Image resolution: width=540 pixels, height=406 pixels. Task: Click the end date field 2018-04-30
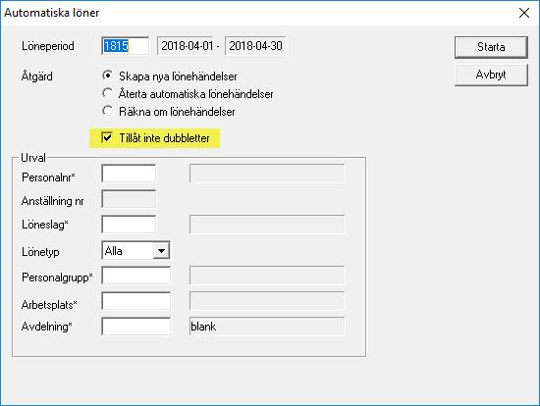(x=255, y=46)
